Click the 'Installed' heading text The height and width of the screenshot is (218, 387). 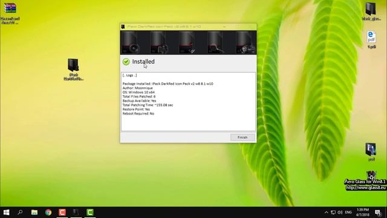pos(143,62)
